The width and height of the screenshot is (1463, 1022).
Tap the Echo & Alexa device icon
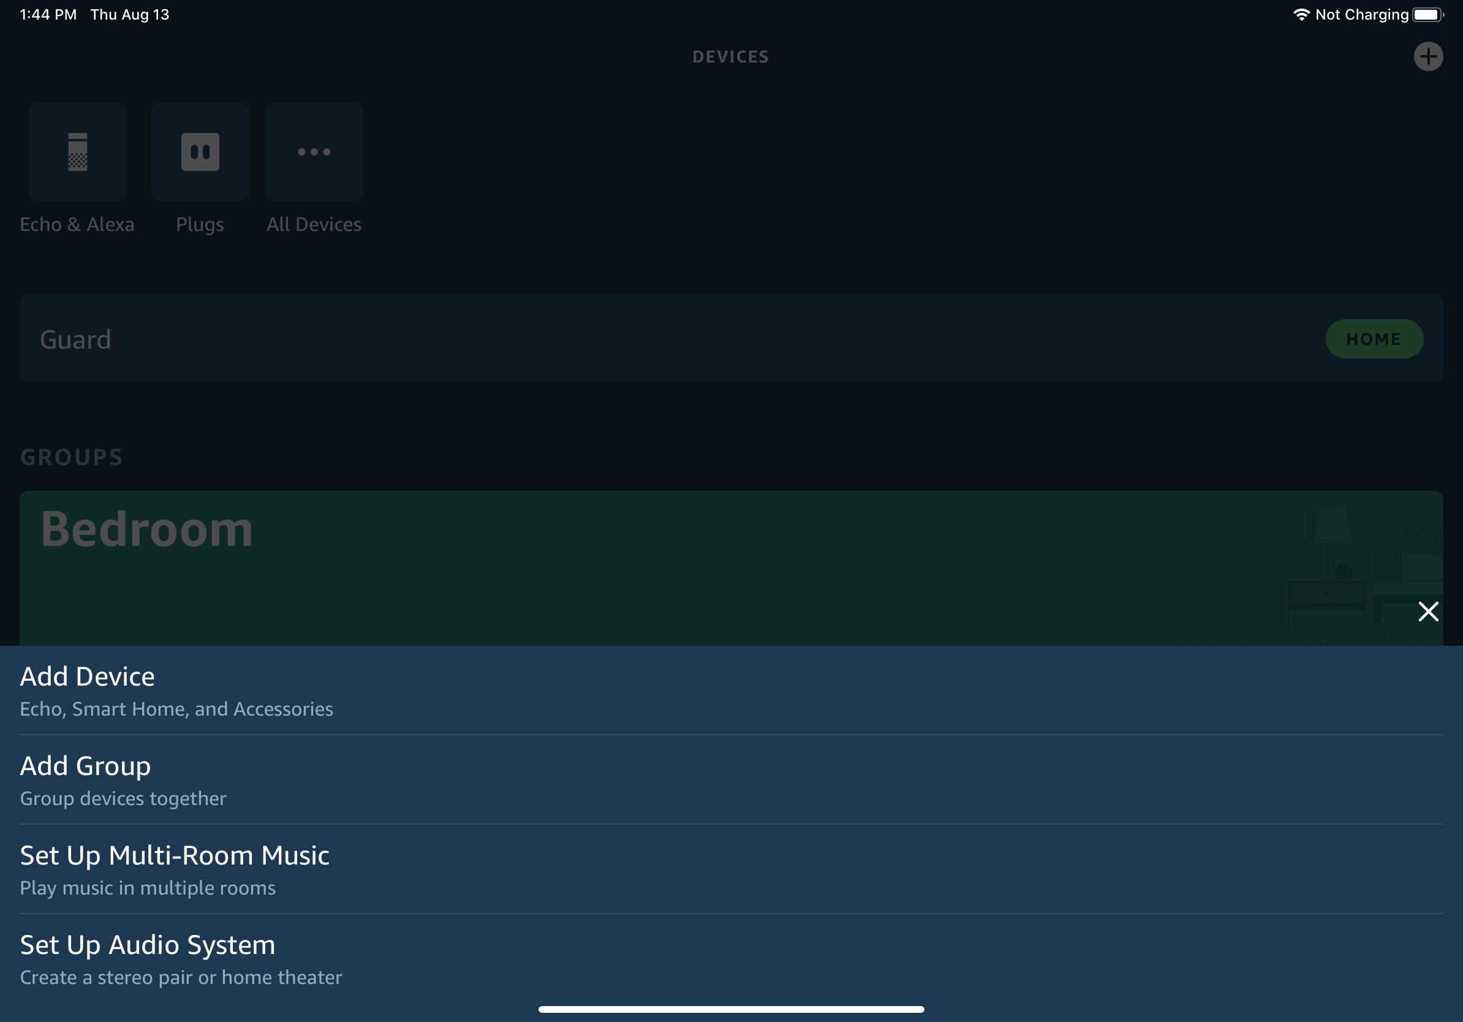78,151
